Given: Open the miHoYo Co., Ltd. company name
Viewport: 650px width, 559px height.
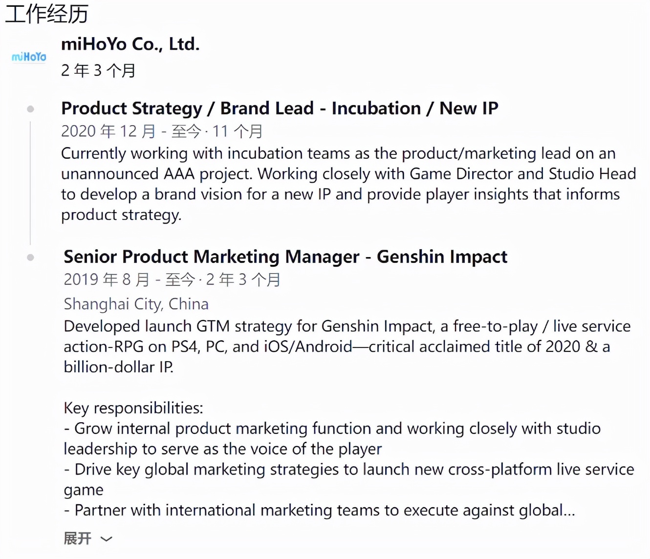Looking at the screenshot, I should [130, 44].
